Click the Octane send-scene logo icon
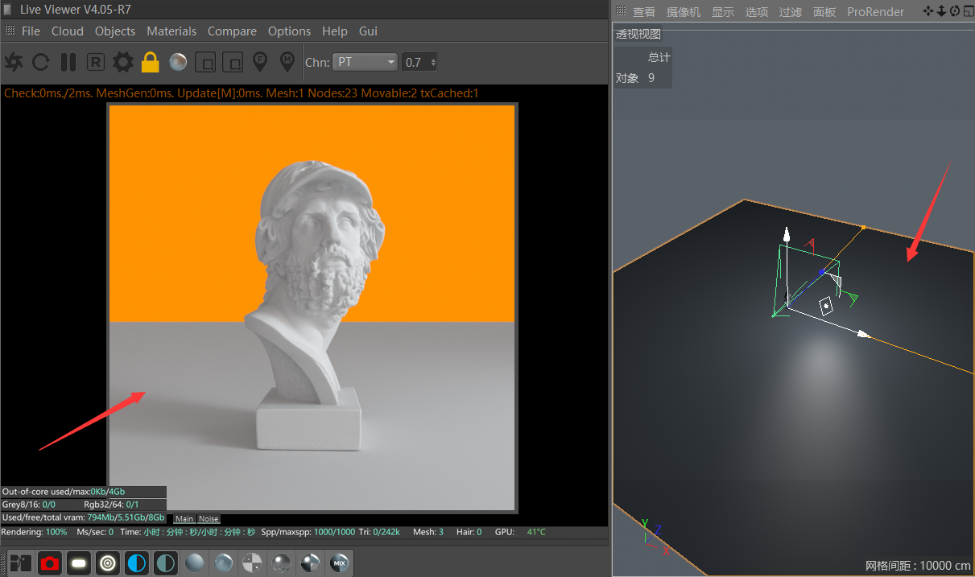Viewport: 975px width, 577px height. [14, 62]
